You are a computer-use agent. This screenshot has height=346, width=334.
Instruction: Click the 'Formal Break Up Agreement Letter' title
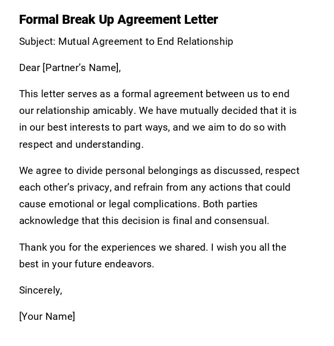coord(118,20)
